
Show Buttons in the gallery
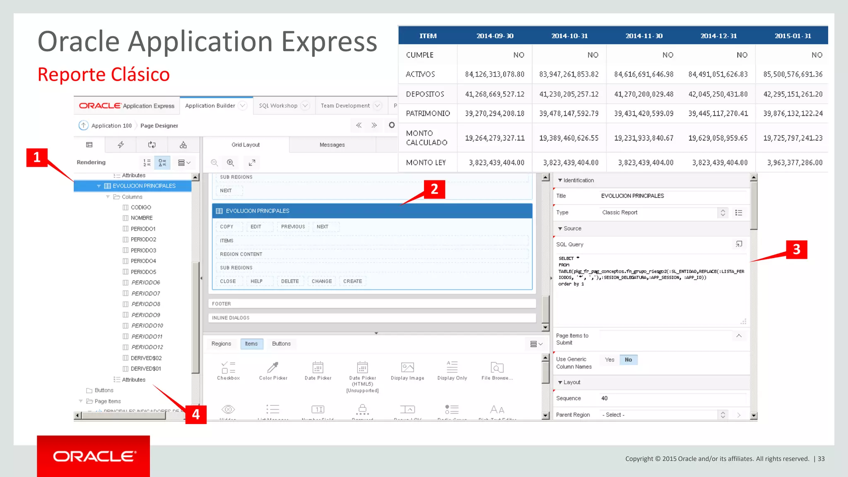281,344
